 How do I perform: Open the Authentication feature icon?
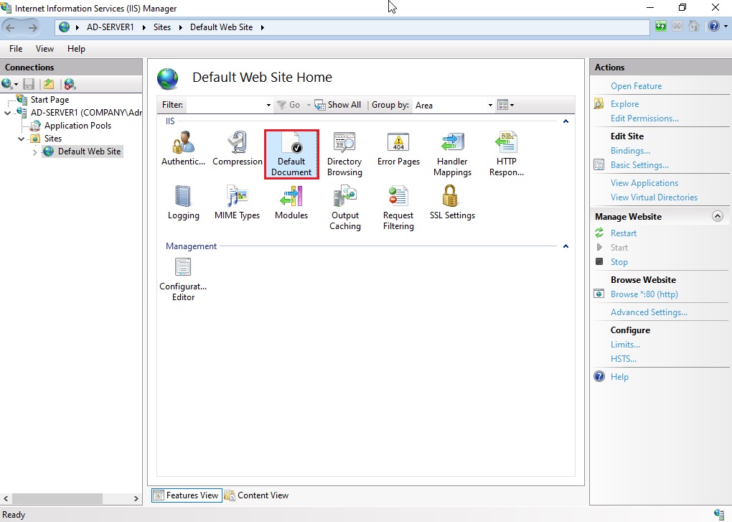coord(183,149)
